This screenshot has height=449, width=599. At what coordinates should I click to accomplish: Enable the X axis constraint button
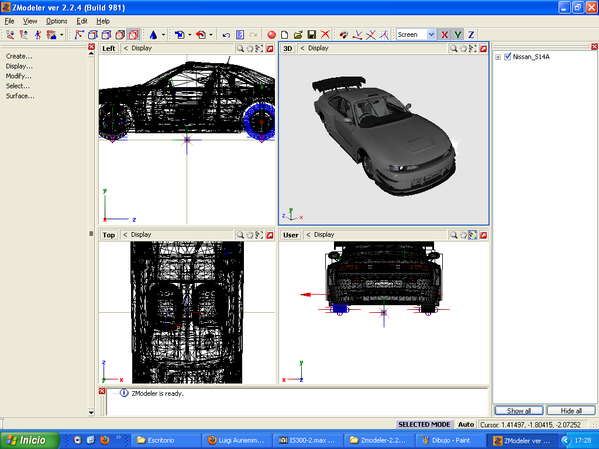pos(444,34)
